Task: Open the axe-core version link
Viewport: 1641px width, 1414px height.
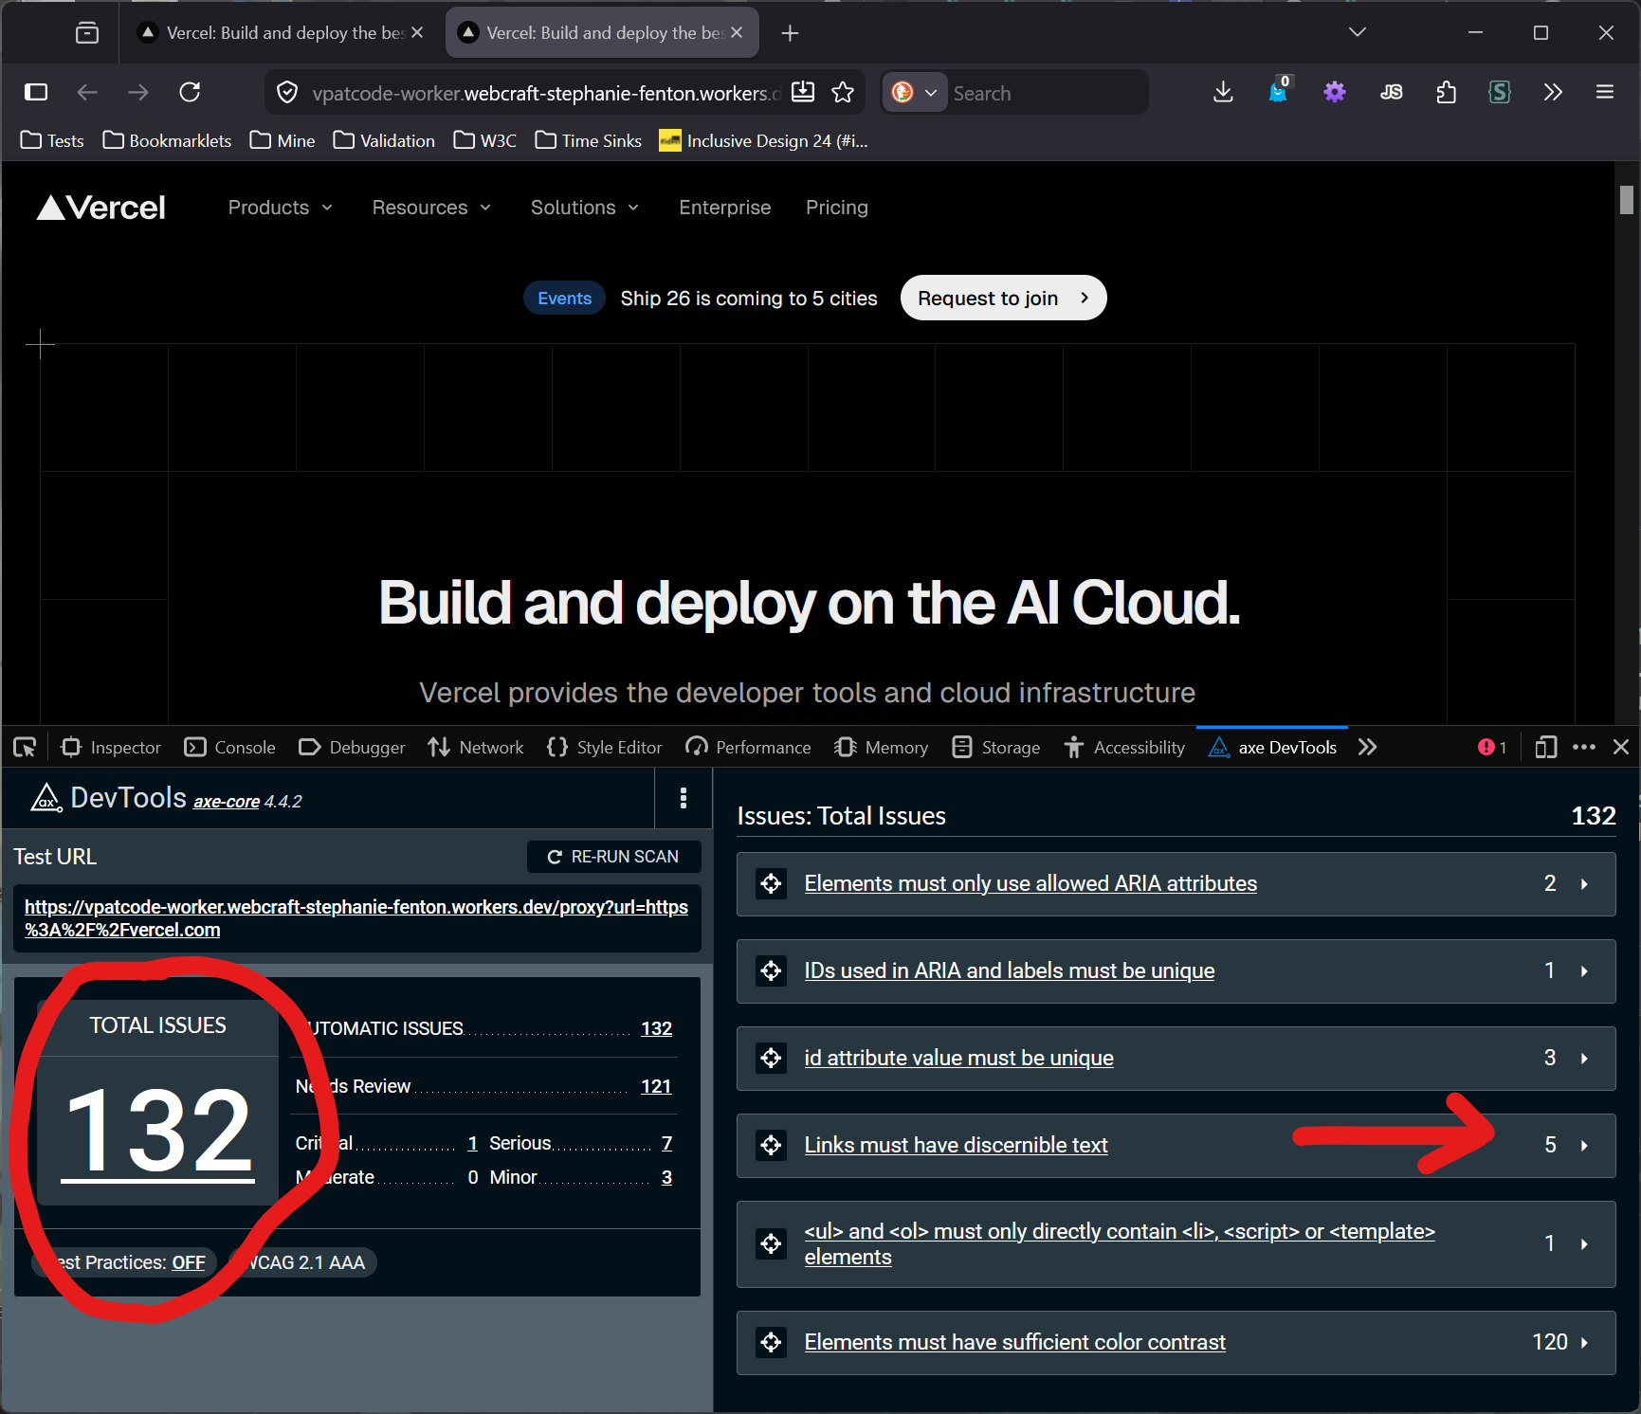Action: point(227,802)
